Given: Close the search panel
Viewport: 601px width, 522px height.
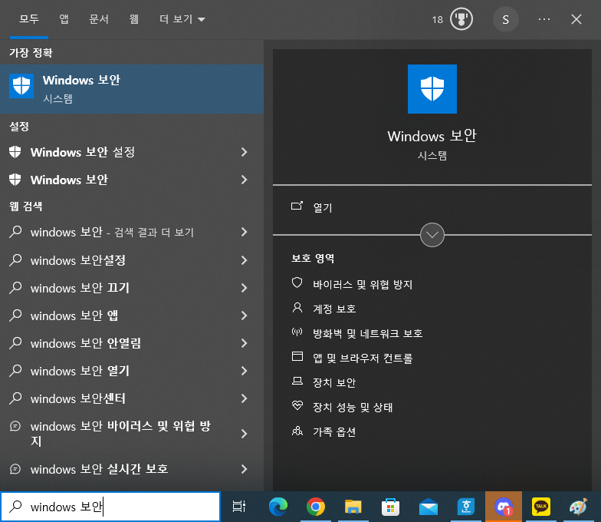Looking at the screenshot, I should pos(576,19).
